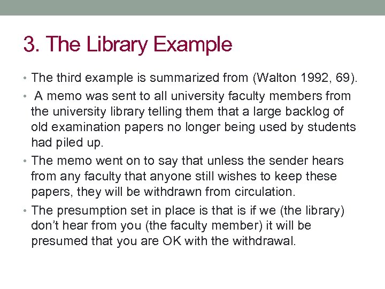Click the bullet dot before "The presumption"
The width and height of the screenshot is (385, 289).
[x=26, y=210]
